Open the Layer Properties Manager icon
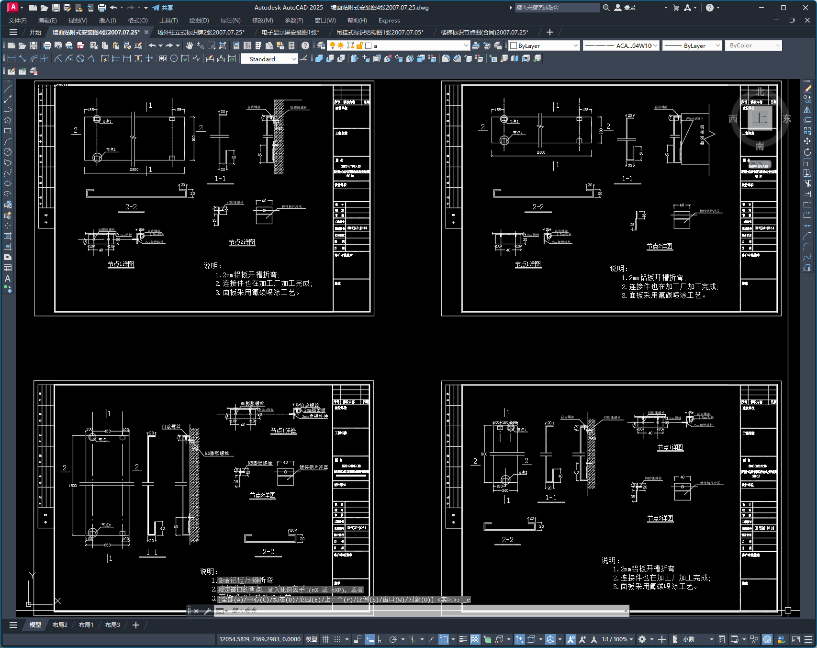Image resolution: width=817 pixels, height=648 pixels. point(321,45)
